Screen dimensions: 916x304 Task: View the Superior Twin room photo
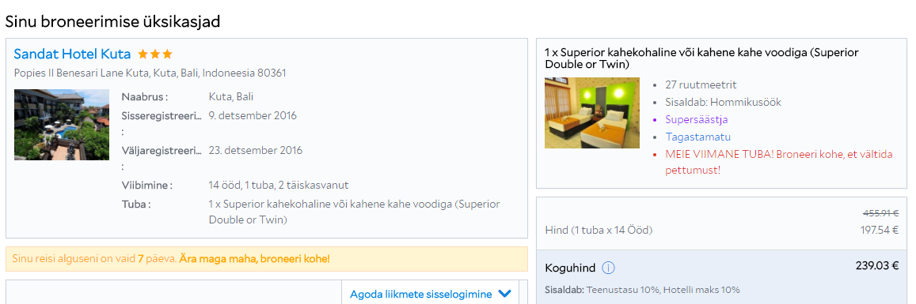click(x=592, y=113)
